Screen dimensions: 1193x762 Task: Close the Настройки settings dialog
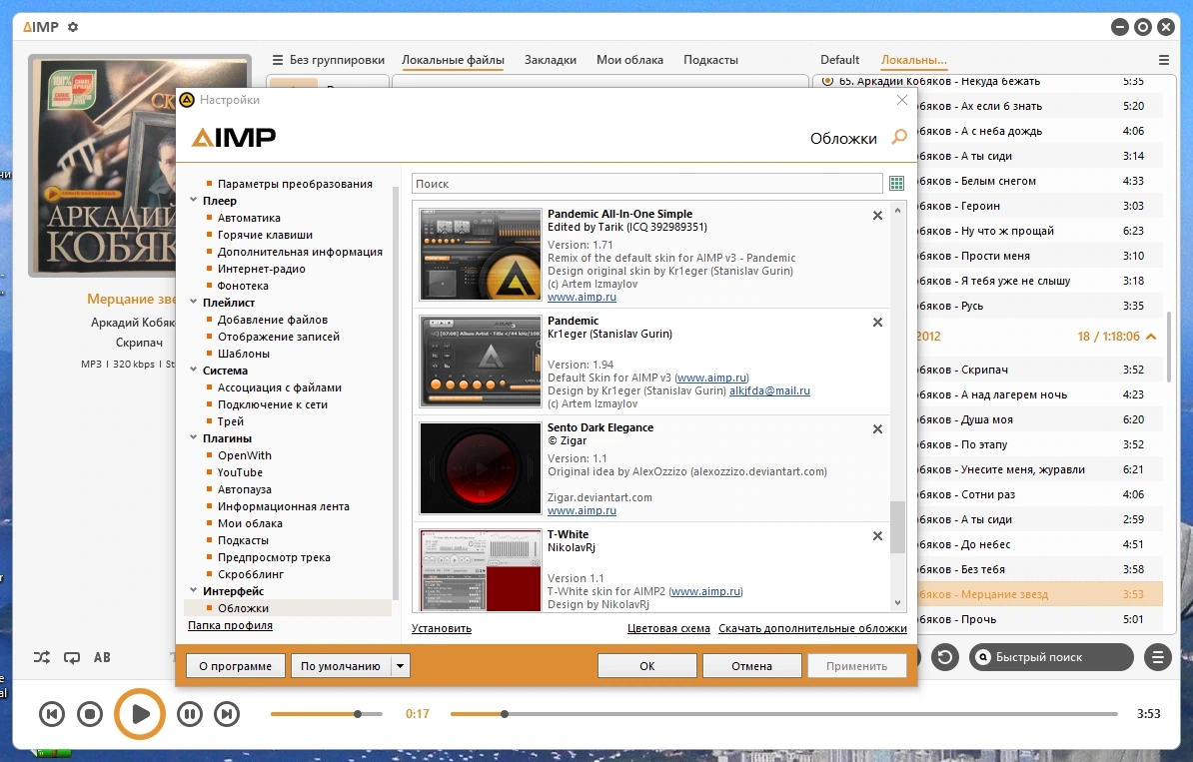(901, 100)
